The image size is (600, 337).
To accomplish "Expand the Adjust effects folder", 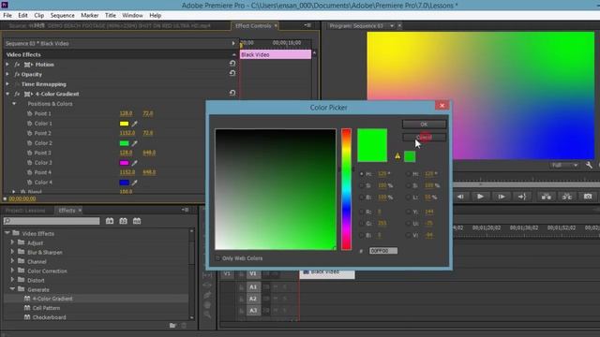I will (x=12, y=242).
